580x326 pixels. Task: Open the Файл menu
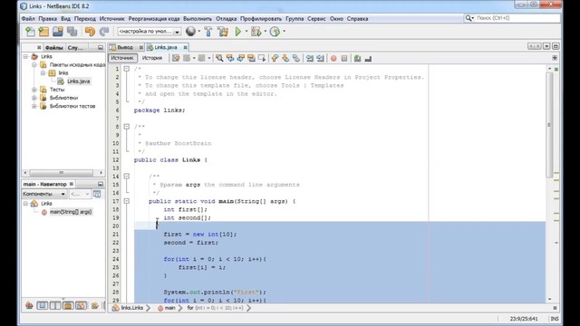tap(28, 18)
